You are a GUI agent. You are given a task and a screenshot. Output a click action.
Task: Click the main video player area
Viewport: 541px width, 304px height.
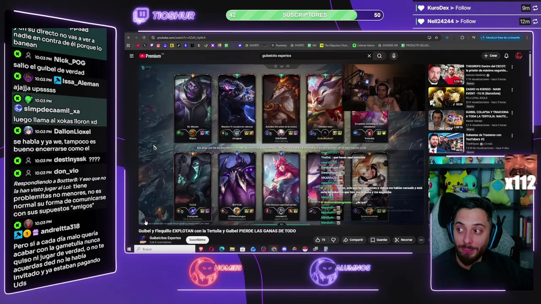coord(281,144)
